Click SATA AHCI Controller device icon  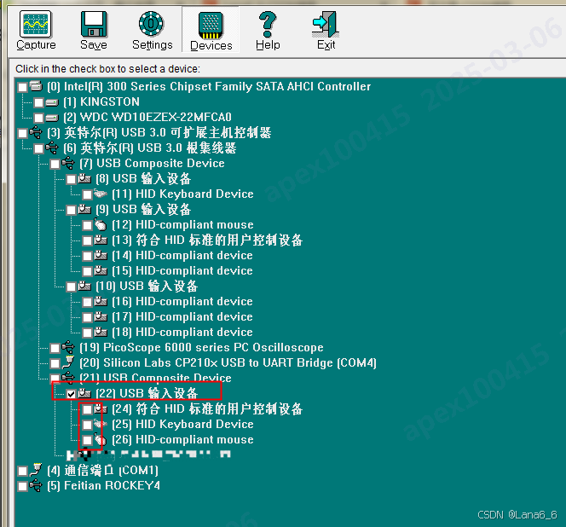click(x=36, y=86)
